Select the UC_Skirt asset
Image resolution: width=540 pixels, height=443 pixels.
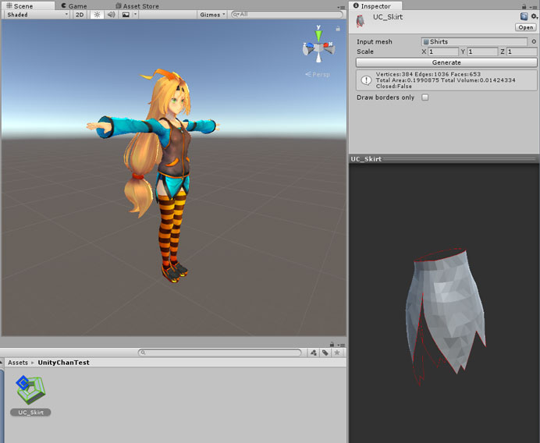30,395
